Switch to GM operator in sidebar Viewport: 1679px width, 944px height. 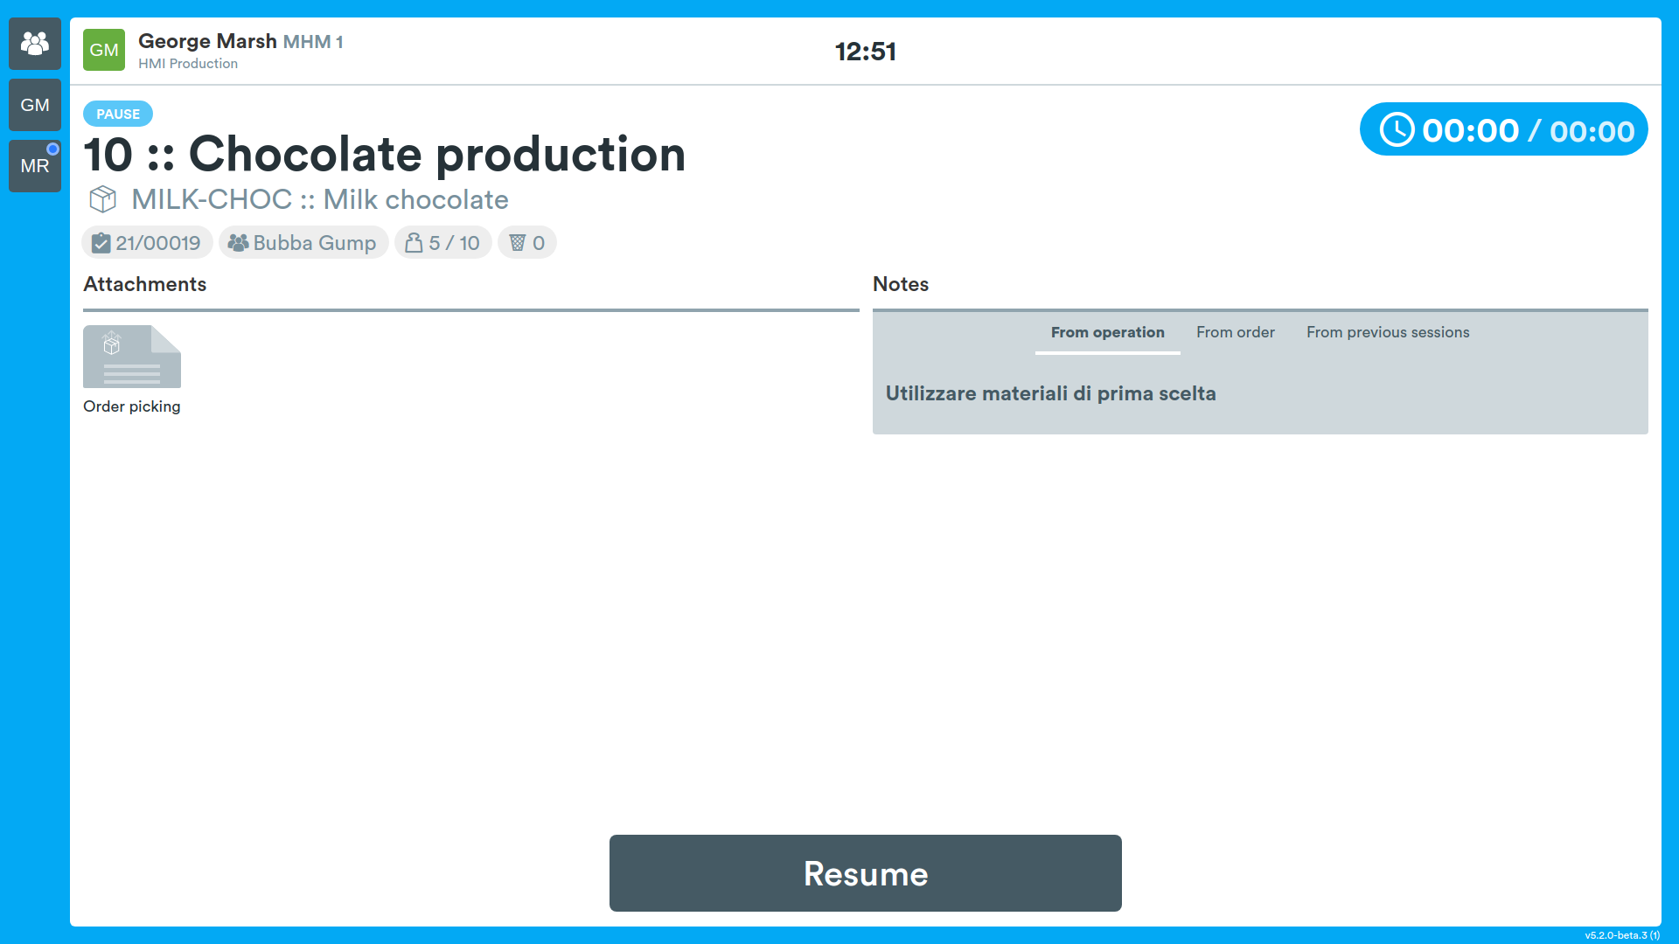pos(35,105)
